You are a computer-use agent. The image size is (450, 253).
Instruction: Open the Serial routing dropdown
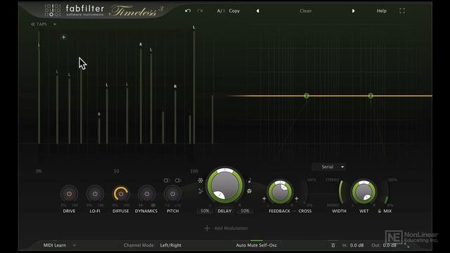tap(329, 167)
